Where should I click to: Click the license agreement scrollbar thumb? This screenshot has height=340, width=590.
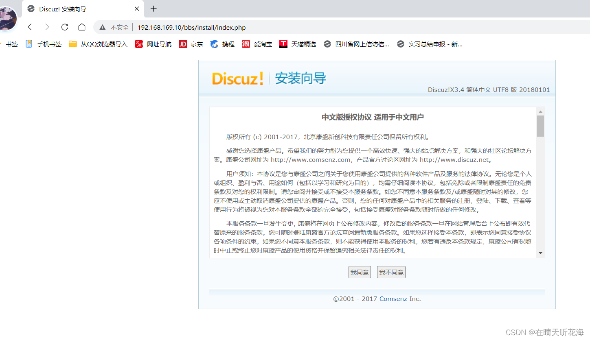coord(540,126)
